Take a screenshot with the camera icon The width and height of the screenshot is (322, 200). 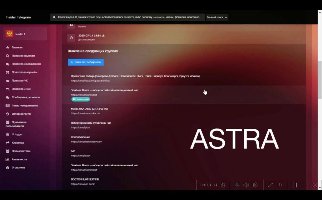pos(280,185)
